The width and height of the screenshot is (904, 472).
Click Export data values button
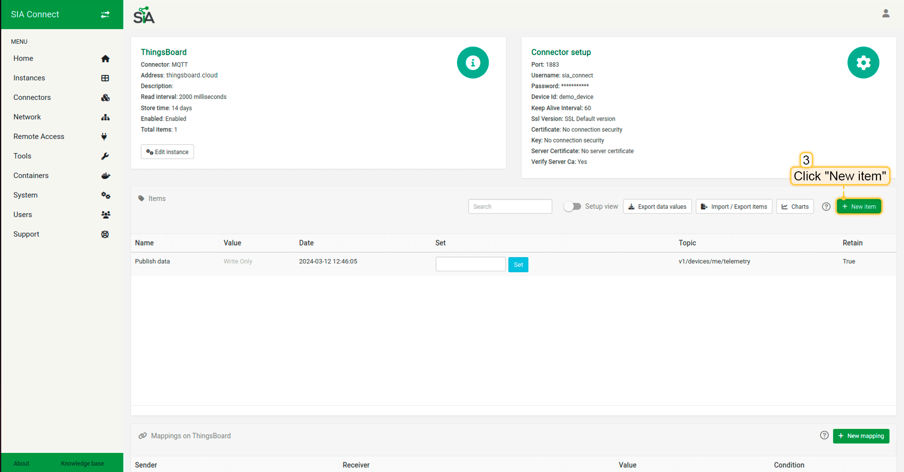[657, 207]
